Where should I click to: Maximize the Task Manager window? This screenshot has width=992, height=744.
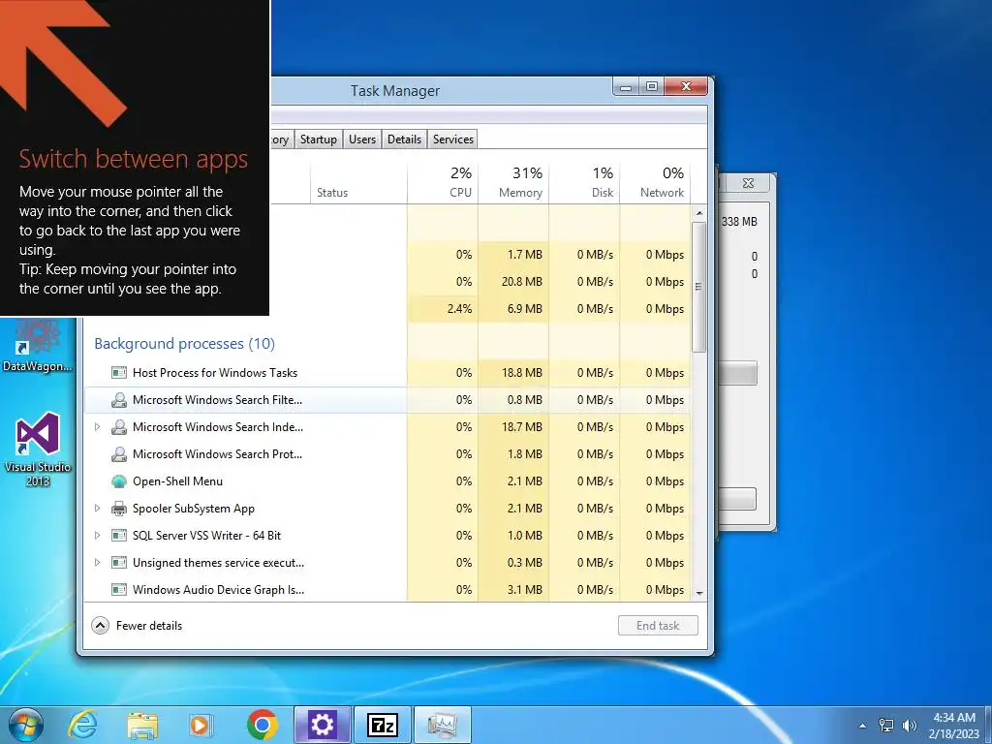[x=652, y=86]
